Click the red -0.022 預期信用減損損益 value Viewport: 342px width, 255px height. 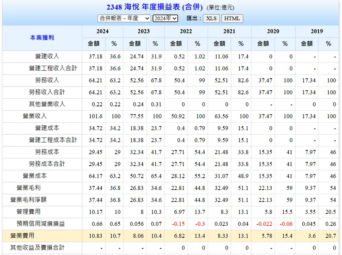coord(264,224)
